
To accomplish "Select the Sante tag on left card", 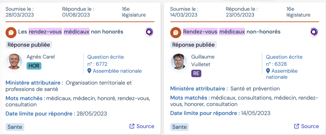I will (x=15, y=127).
